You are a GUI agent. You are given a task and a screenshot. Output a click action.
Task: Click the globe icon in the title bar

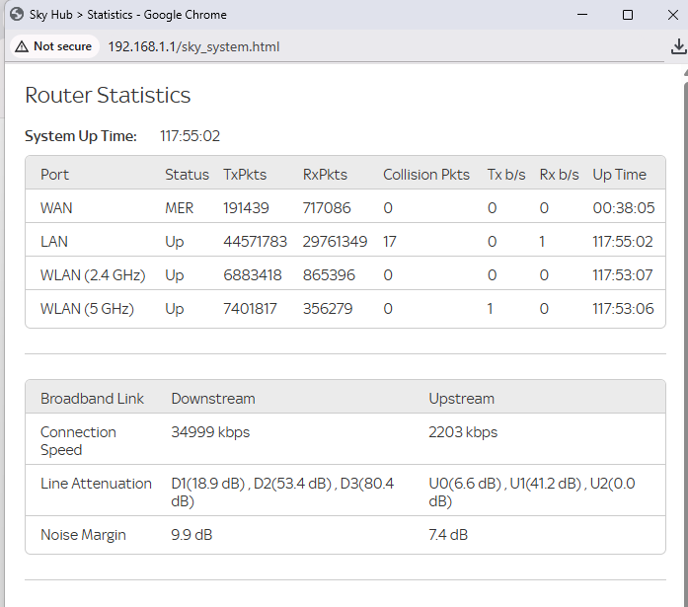[x=17, y=15]
